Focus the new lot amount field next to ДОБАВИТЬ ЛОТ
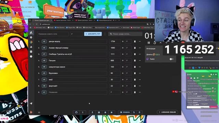The image size is (219, 123). tap(76, 34)
